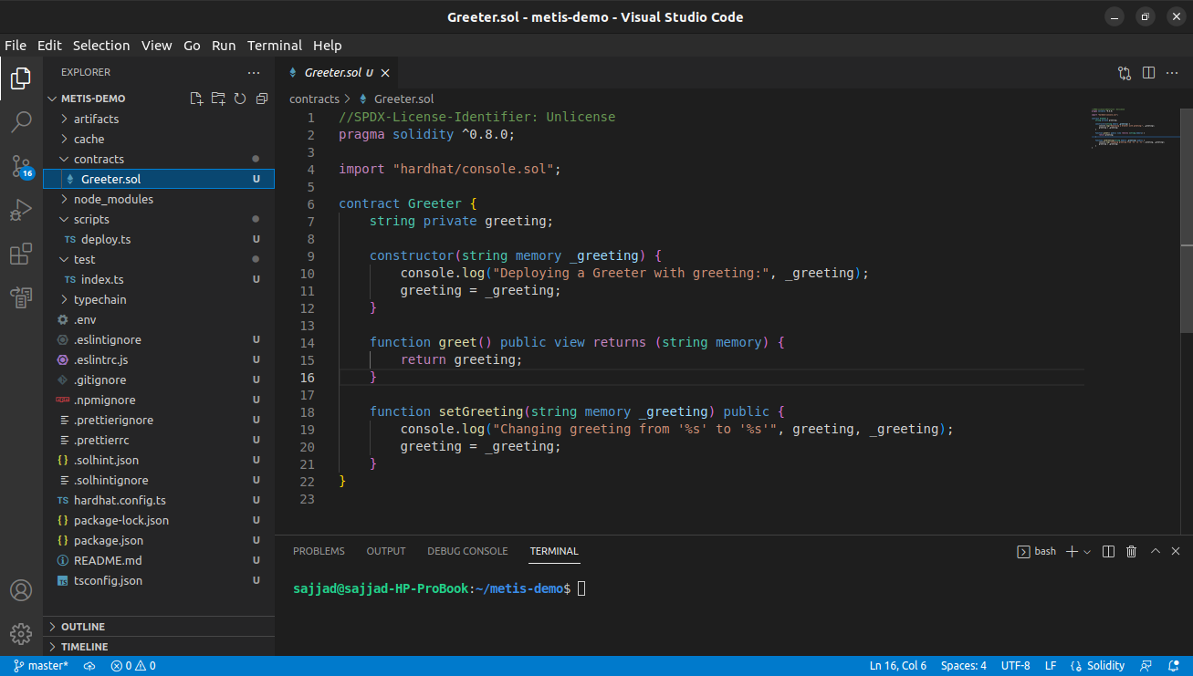This screenshot has height=676, width=1193.
Task: Kill the terminal with trash icon
Action: click(x=1132, y=551)
